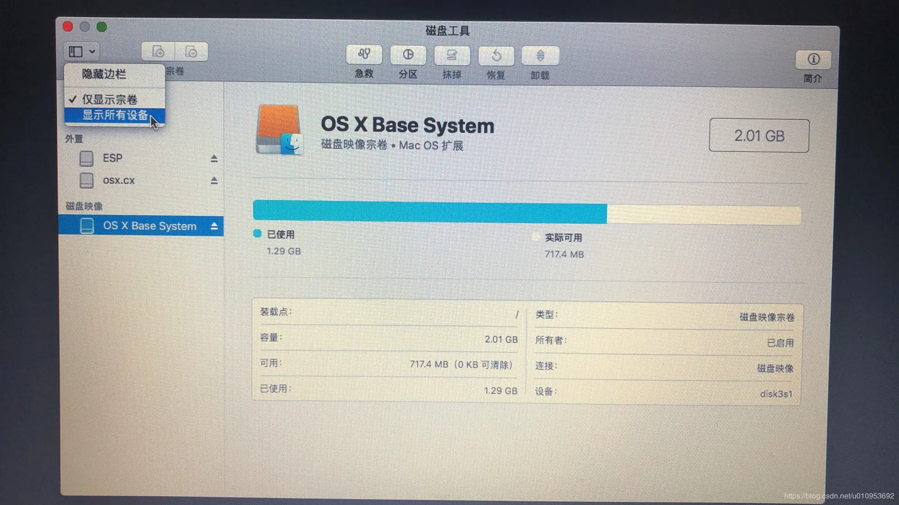
Task: Click the 装载点 row in the info table
Action: pos(389,313)
